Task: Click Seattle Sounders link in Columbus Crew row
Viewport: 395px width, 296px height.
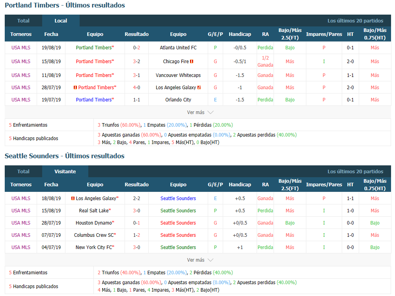Action: [x=178, y=235]
